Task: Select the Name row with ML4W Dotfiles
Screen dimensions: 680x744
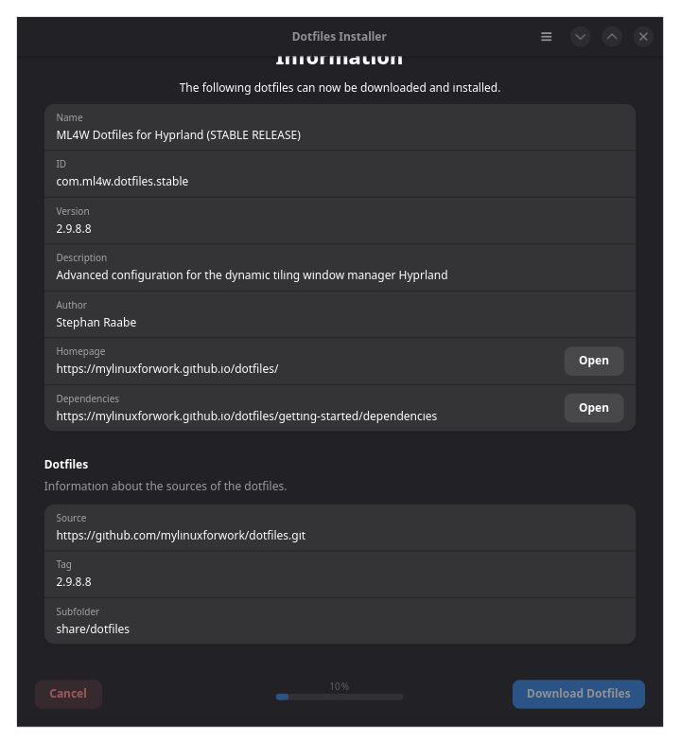Action: coord(340,127)
